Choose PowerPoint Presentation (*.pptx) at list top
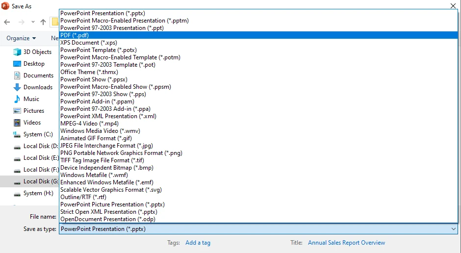This screenshot has height=253, width=461. pos(258,13)
